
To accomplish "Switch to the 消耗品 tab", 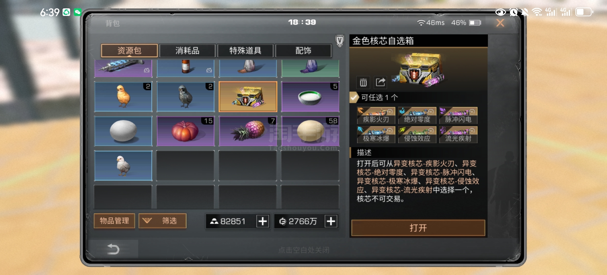I will coord(187,51).
